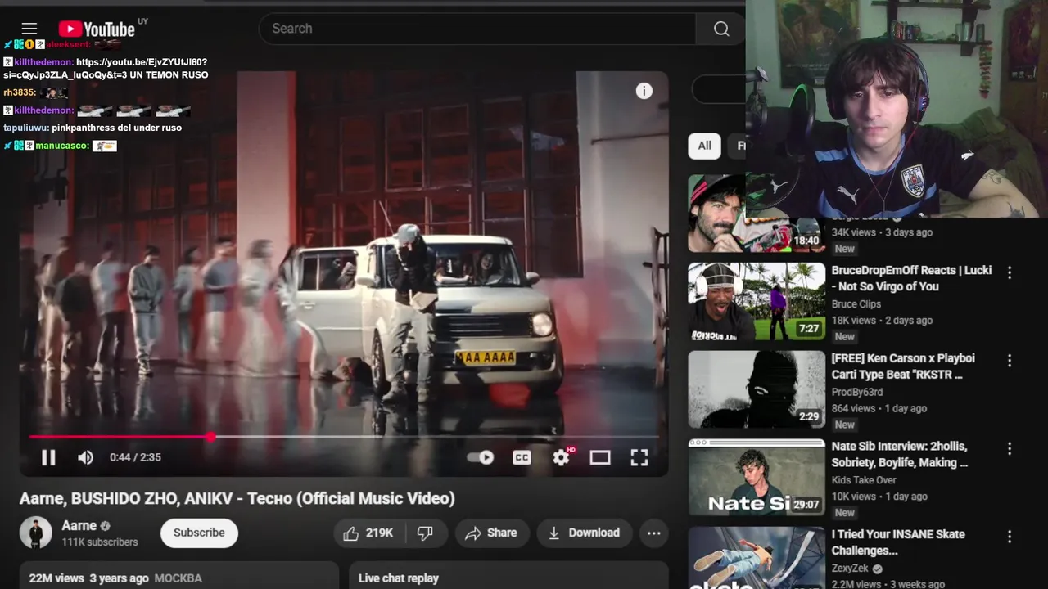Open BruceDropEmOff Reacts video thumbnail

tap(757, 301)
